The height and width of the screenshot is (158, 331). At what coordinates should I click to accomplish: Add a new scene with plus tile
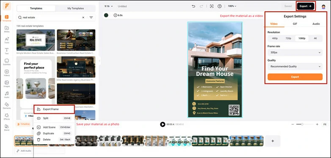coord(273,141)
